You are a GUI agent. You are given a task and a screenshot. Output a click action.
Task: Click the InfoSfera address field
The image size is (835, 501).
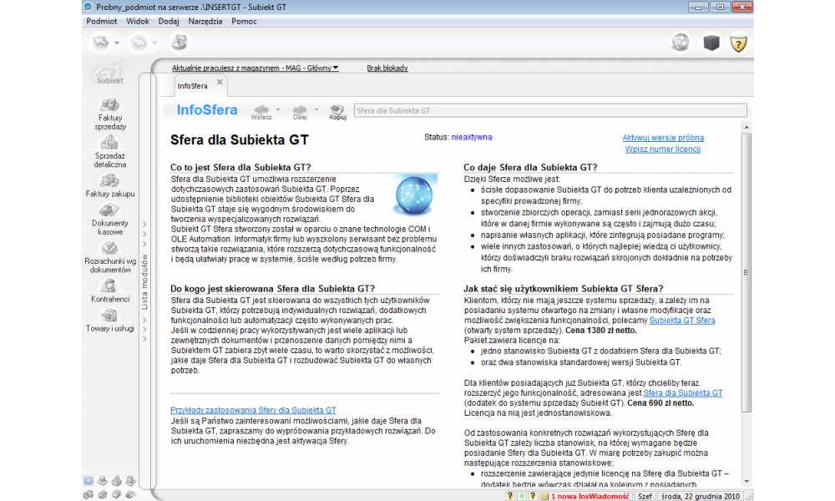pos(550,111)
